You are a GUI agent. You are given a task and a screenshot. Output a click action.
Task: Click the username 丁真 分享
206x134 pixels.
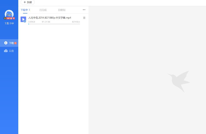9,23
